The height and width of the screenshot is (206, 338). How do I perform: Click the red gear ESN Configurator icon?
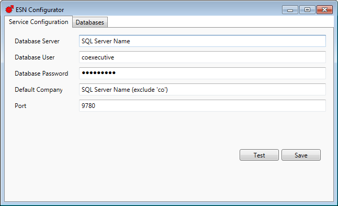(9, 9)
